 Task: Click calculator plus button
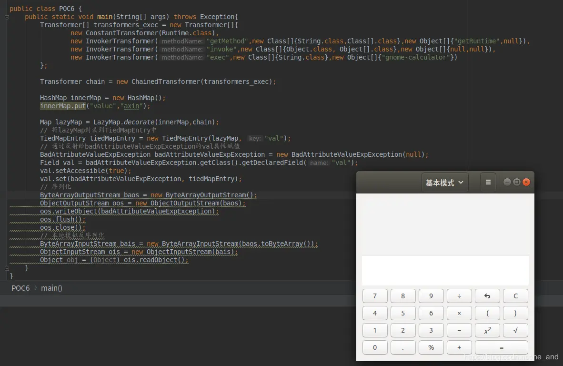(459, 347)
